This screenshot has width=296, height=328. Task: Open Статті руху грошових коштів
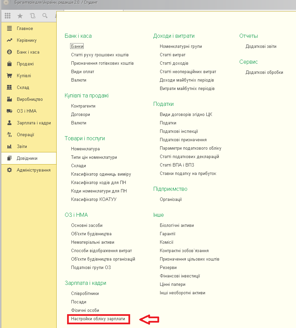[x=100, y=55]
